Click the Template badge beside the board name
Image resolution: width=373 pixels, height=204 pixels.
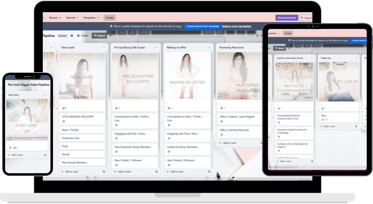62,36
